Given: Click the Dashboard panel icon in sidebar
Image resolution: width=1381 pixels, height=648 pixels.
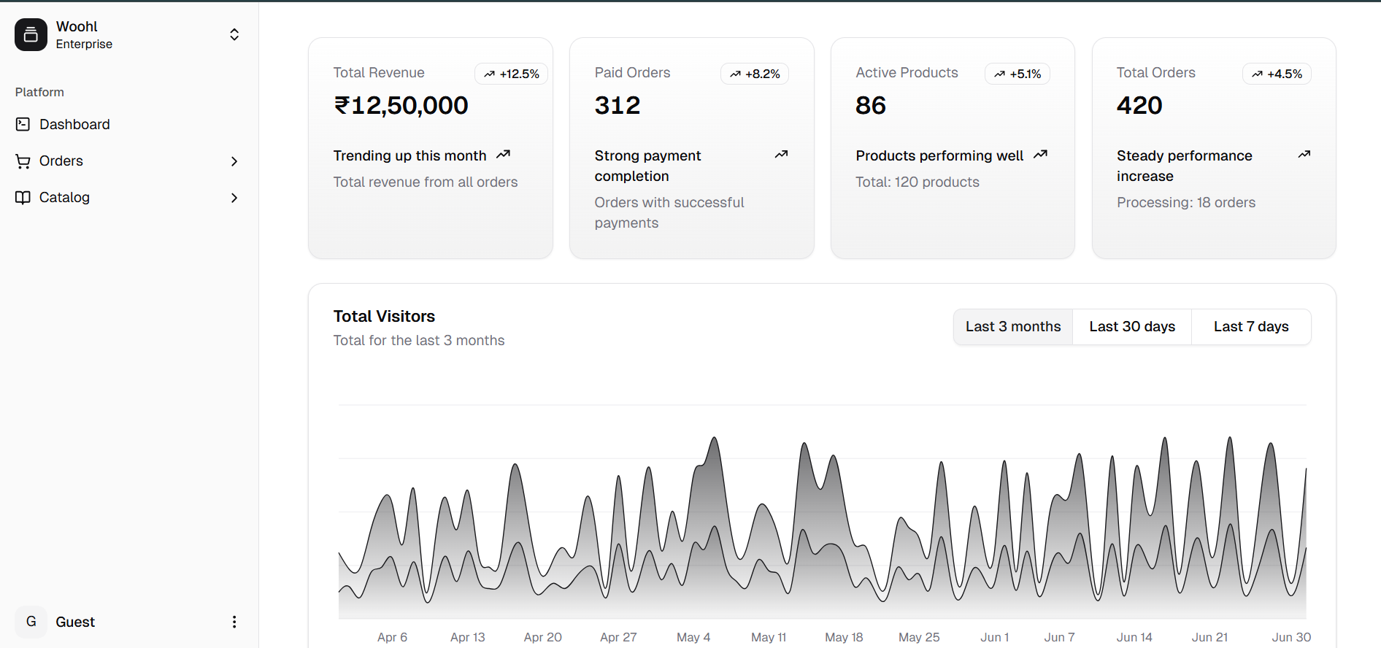Looking at the screenshot, I should (23, 125).
